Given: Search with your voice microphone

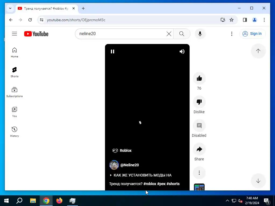Looking at the screenshot, I should tap(200, 34).
